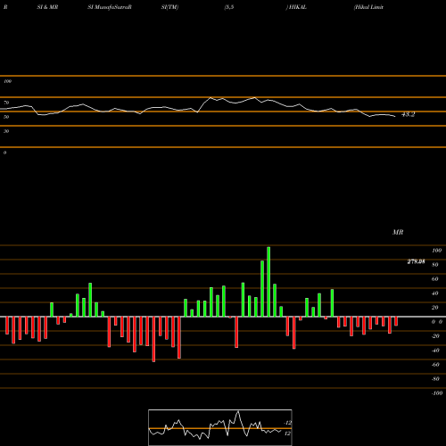Click the 278.98 price value label
The image size is (446, 446).
(x=416, y=261)
